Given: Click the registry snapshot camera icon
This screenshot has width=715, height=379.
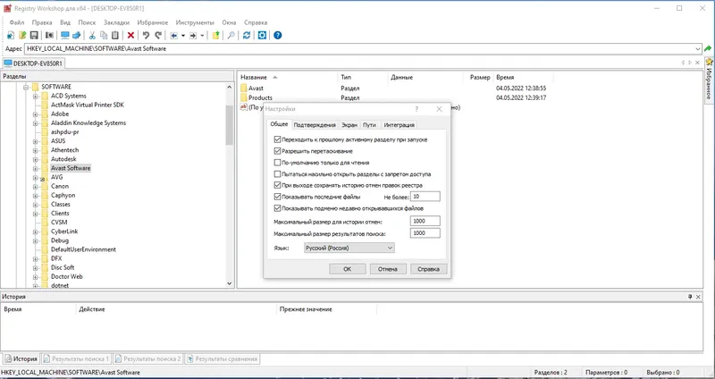Looking at the screenshot, I should pos(49,35).
